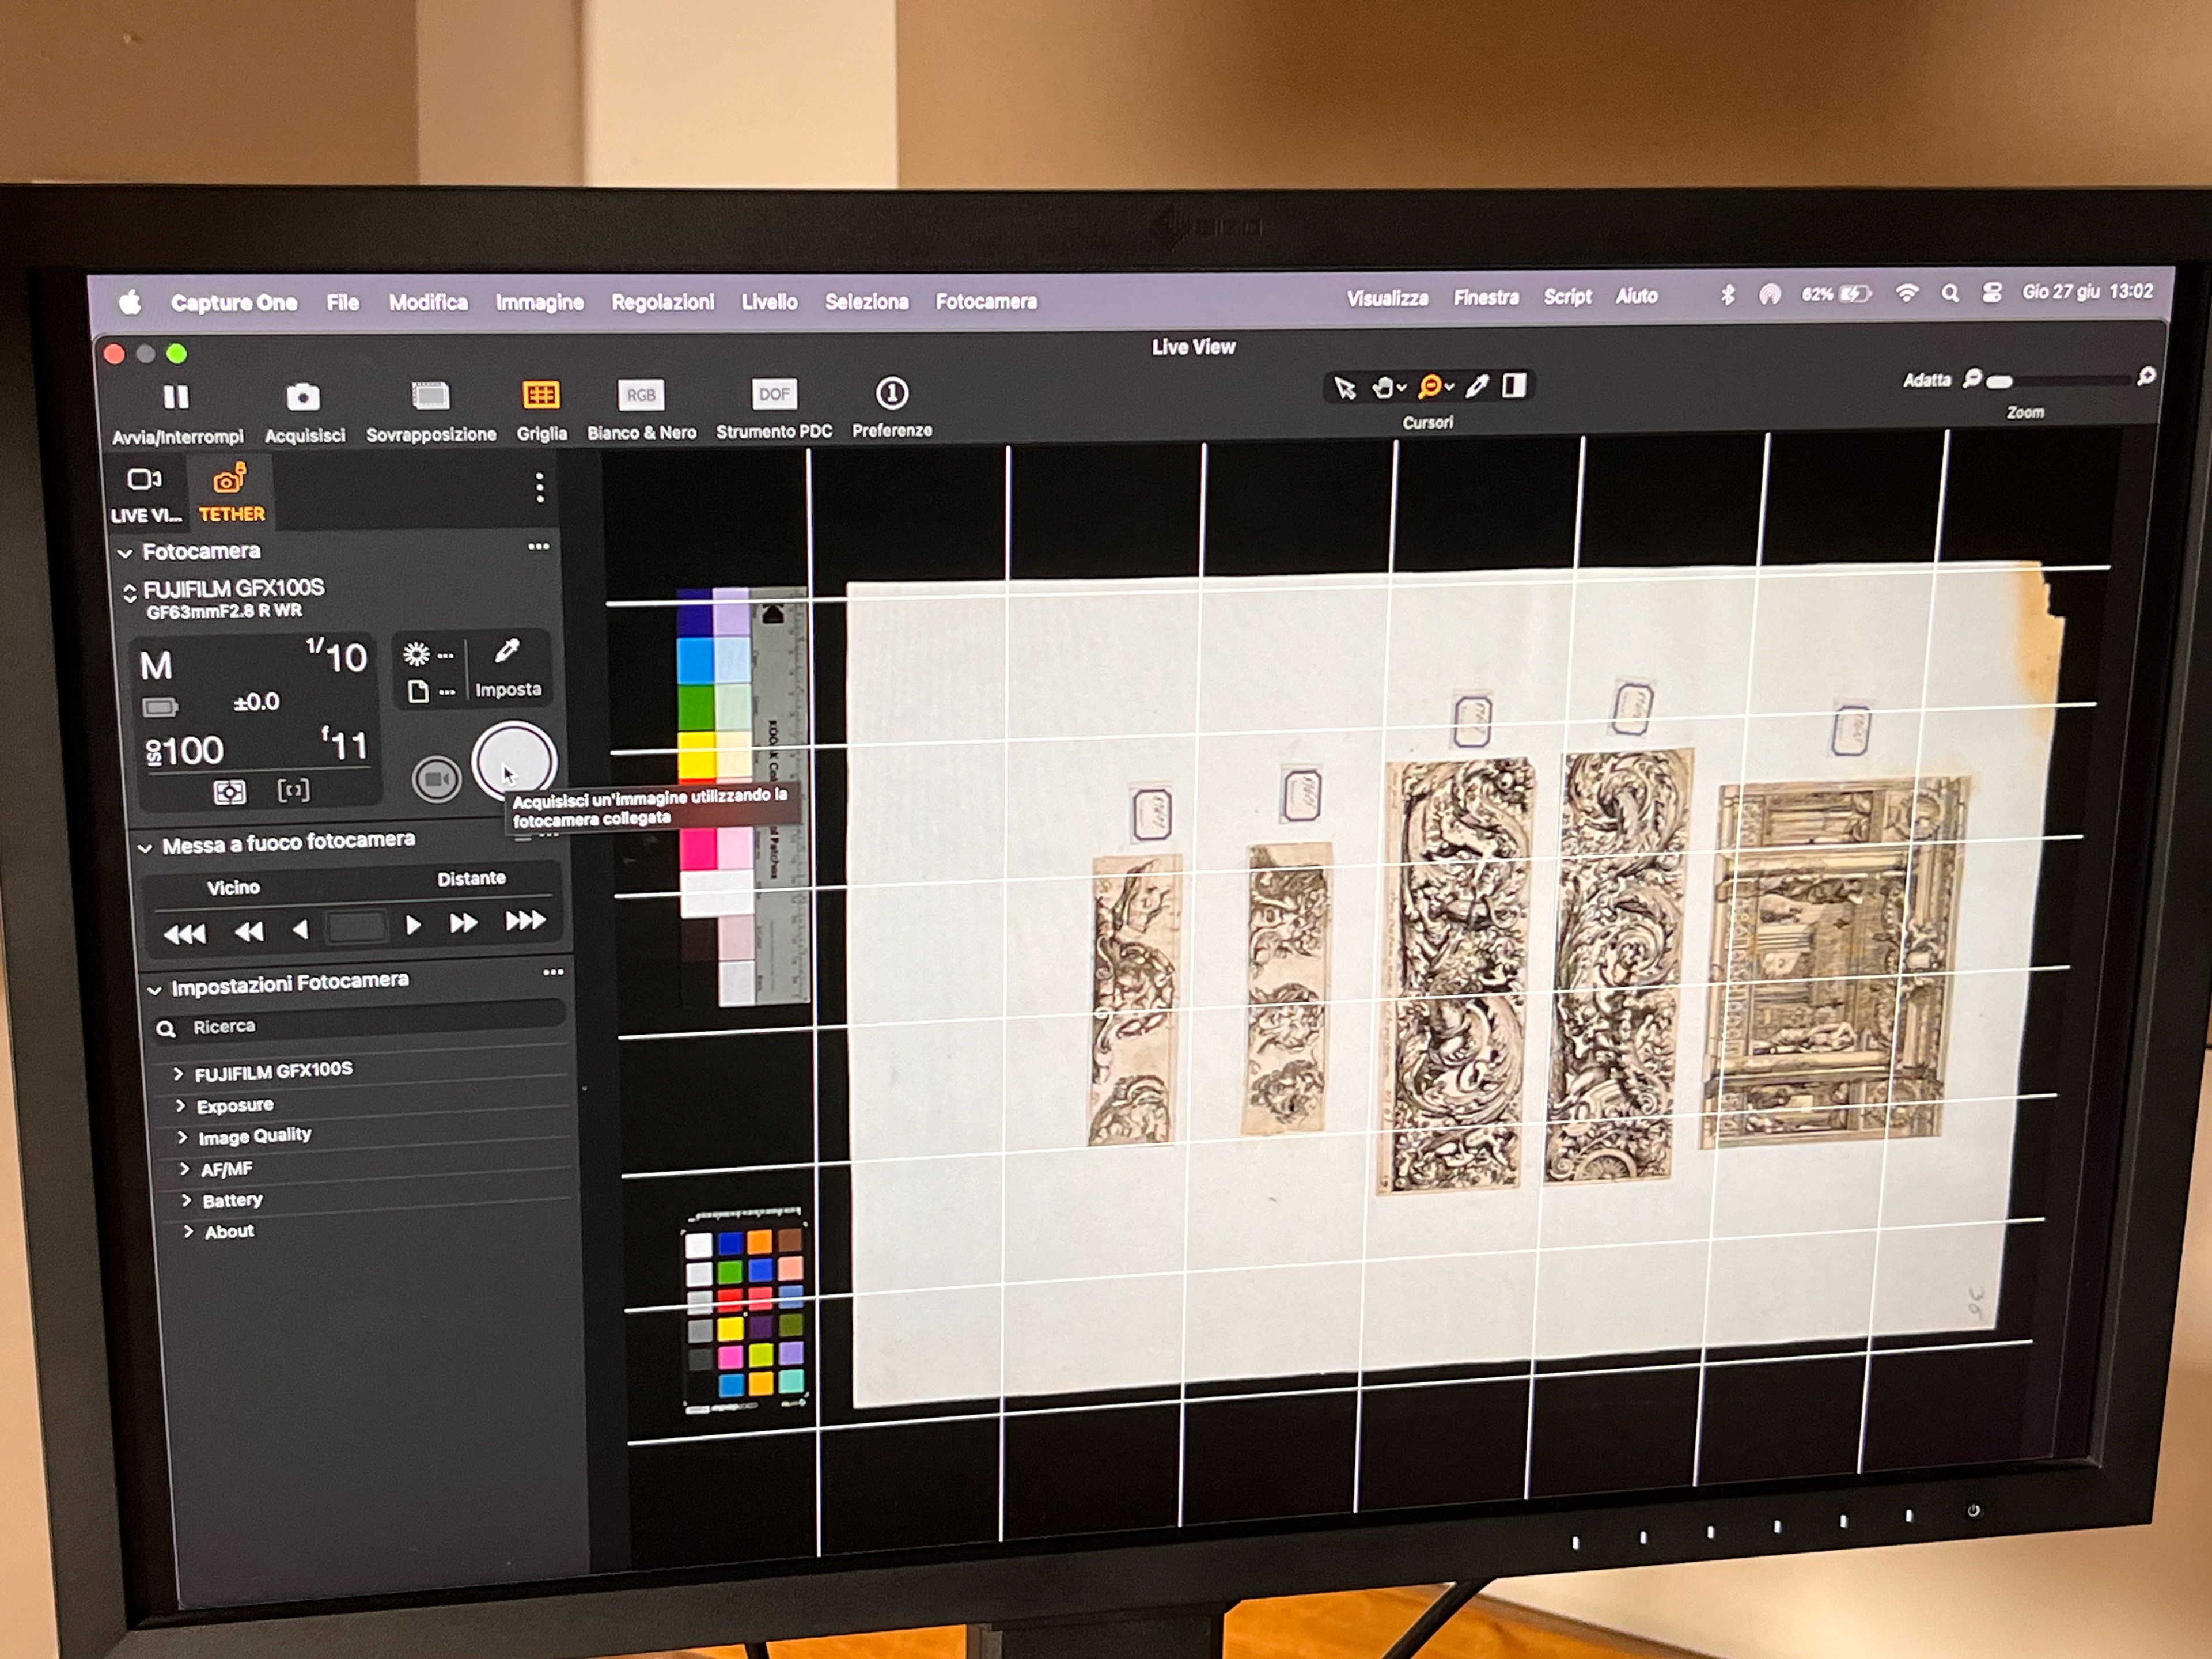
Task: Switch to the TETHER tab
Action: [231, 493]
